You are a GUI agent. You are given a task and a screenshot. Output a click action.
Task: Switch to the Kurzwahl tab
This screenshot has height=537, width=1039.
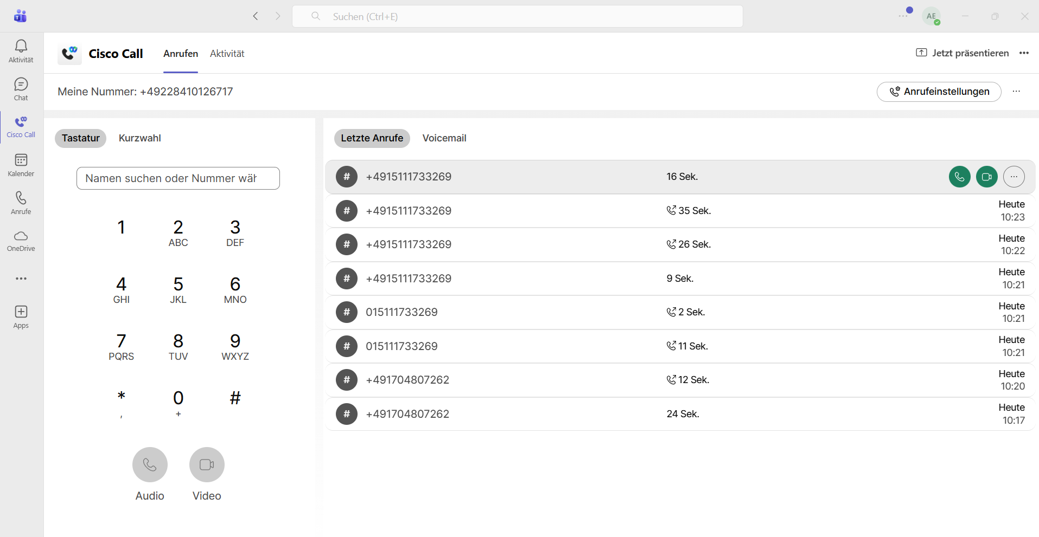[x=139, y=138]
